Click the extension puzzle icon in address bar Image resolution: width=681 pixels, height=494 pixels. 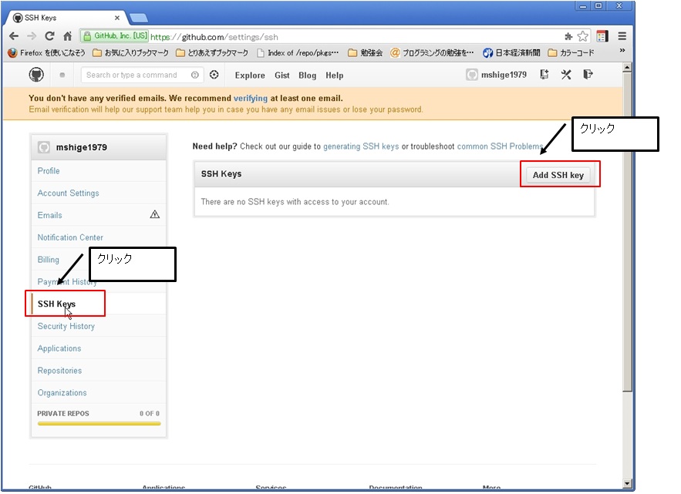click(568, 36)
